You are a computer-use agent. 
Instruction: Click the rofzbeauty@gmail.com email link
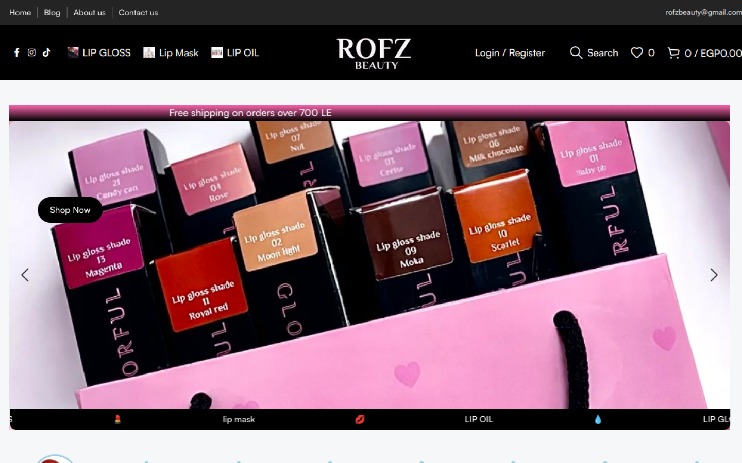tap(703, 12)
